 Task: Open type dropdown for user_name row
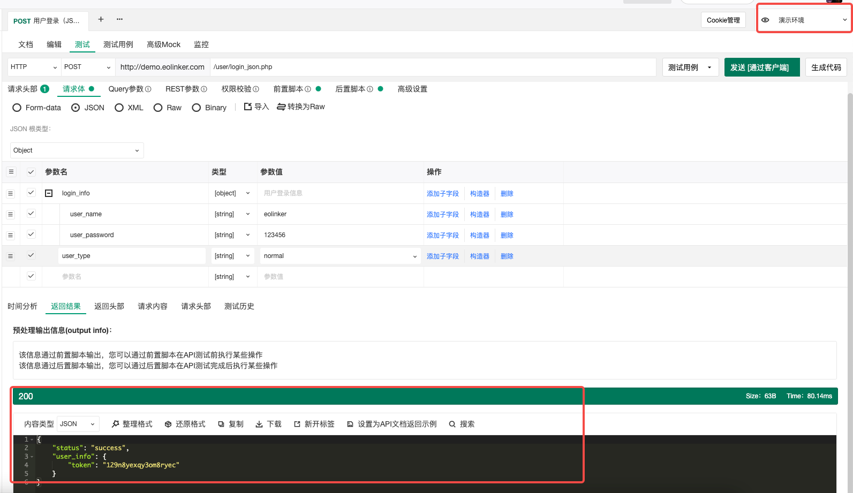[x=232, y=214]
